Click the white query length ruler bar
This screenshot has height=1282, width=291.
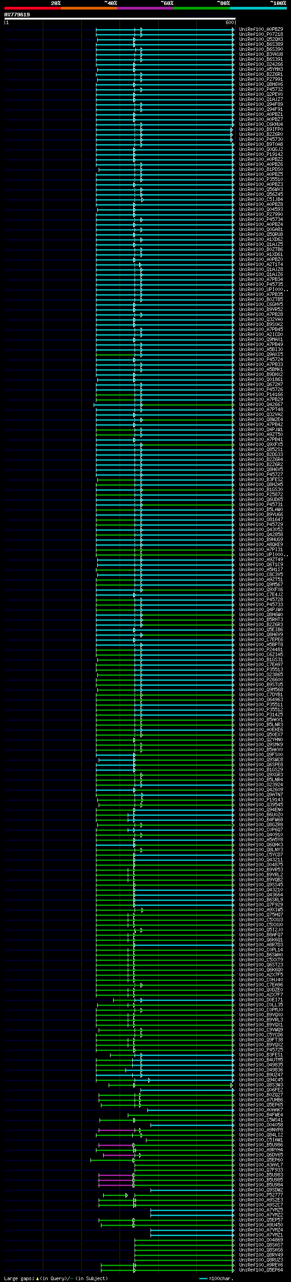point(120,18)
